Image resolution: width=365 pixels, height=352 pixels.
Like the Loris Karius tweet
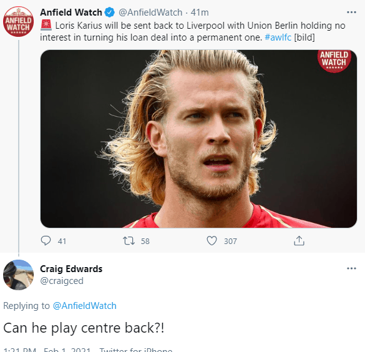[x=212, y=241]
